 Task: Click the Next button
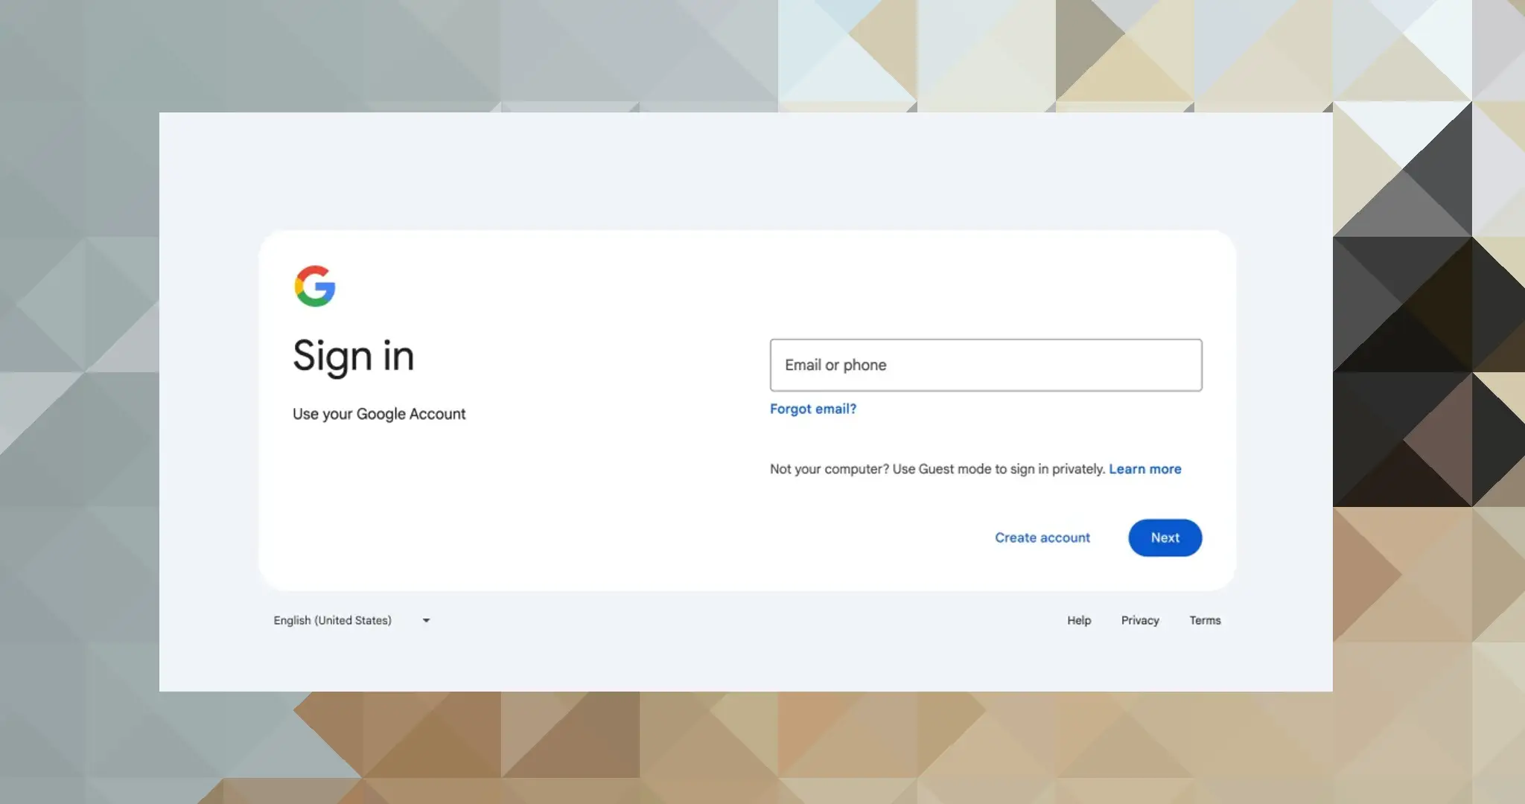coord(1164,537)
